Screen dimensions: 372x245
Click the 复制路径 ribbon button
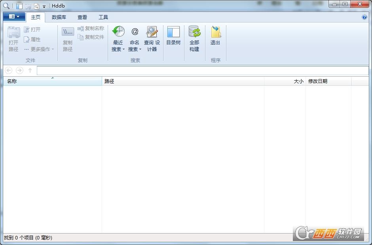click(68, 39)
